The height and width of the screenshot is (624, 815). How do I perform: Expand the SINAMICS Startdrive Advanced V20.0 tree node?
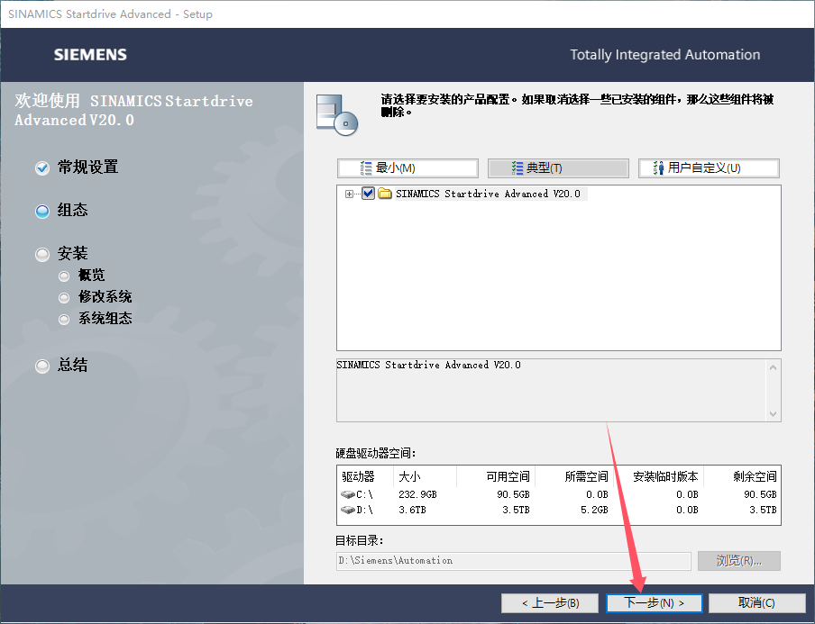349,194
